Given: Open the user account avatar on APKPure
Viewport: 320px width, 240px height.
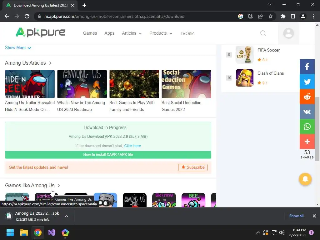Looking at the screenshot, I should [288, 33].
